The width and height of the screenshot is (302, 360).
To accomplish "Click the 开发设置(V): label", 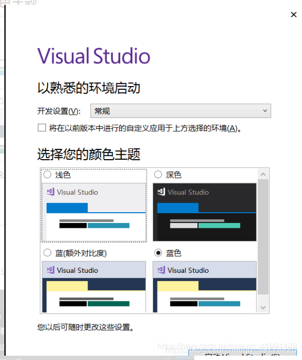I will (x=59, y=112).
